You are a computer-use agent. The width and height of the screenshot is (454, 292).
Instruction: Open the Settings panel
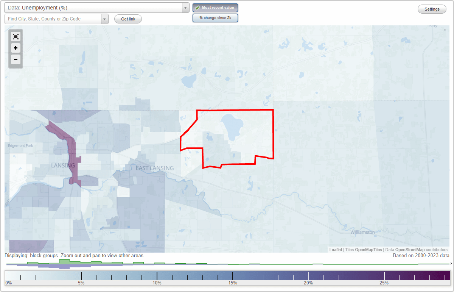click(x=432, y=9)
